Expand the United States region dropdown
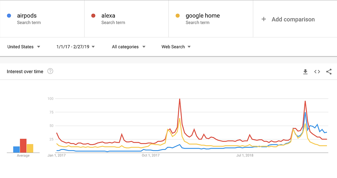This screenshot has height=178, width=337. [24, 47]
